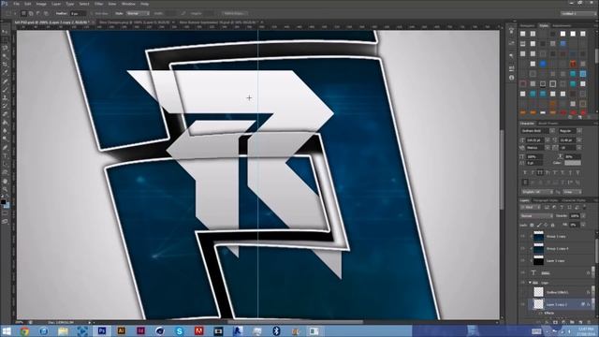Screen dimensions: 599x337
Task: Open the Filter menu
Action: [x=98, y=4]
